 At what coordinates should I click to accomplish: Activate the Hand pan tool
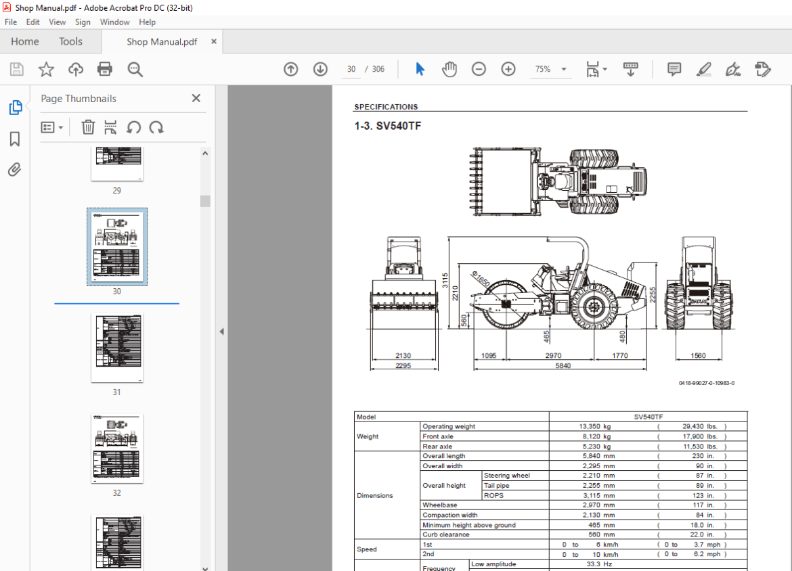[449, 69]
